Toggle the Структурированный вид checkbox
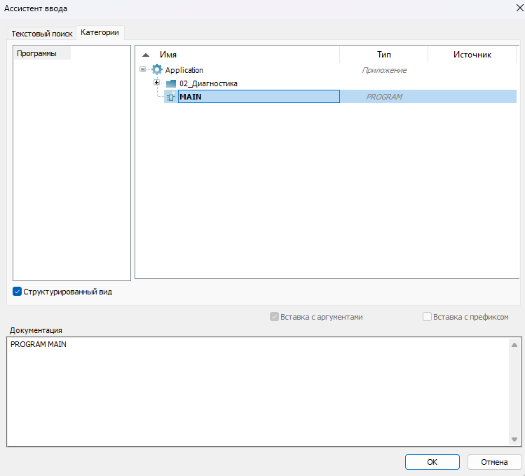This screenshot has width=525, height=476. click(x=18, y=292)
